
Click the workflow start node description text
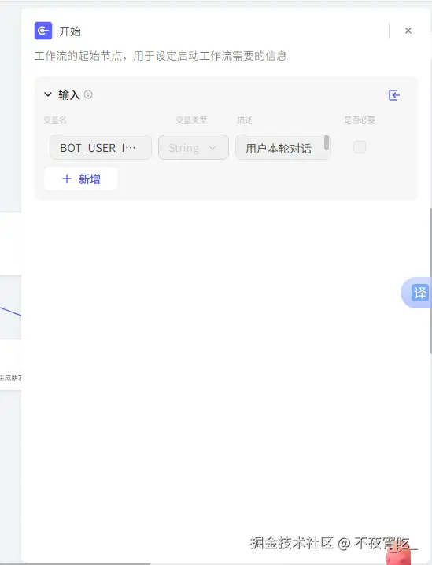coord(161,56)
